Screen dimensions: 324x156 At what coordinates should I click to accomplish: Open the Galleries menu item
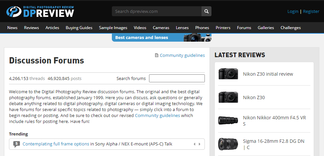(266, 27)
